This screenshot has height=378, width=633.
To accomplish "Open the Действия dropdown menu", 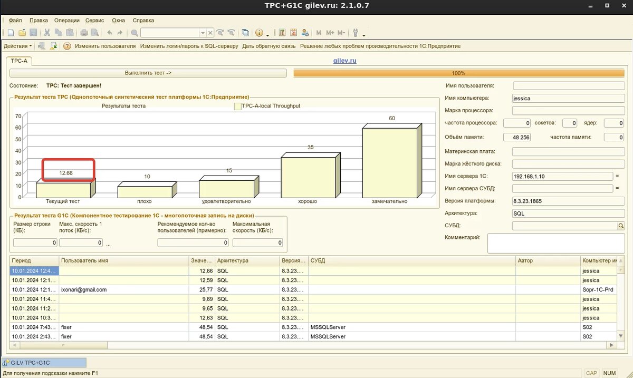I will (17, 46).
